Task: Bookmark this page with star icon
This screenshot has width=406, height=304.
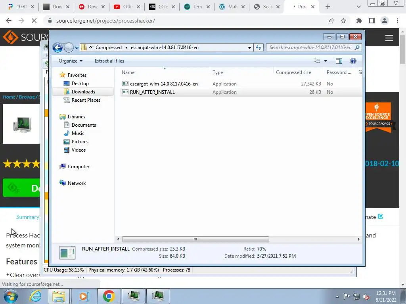Action: (x=343, y=21)
